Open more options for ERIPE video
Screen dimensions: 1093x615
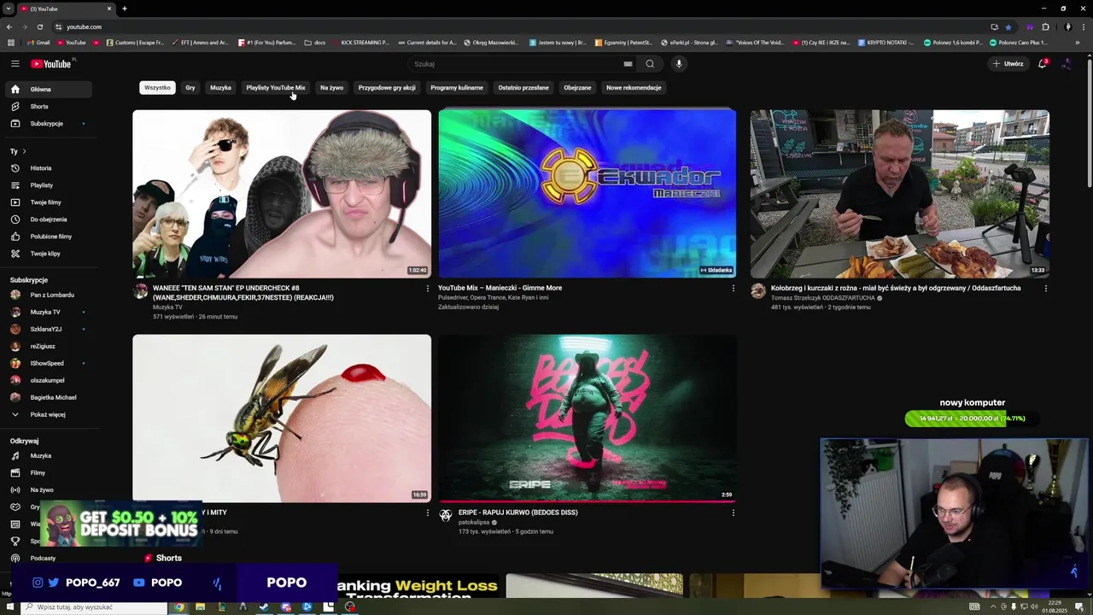(733, 512)
